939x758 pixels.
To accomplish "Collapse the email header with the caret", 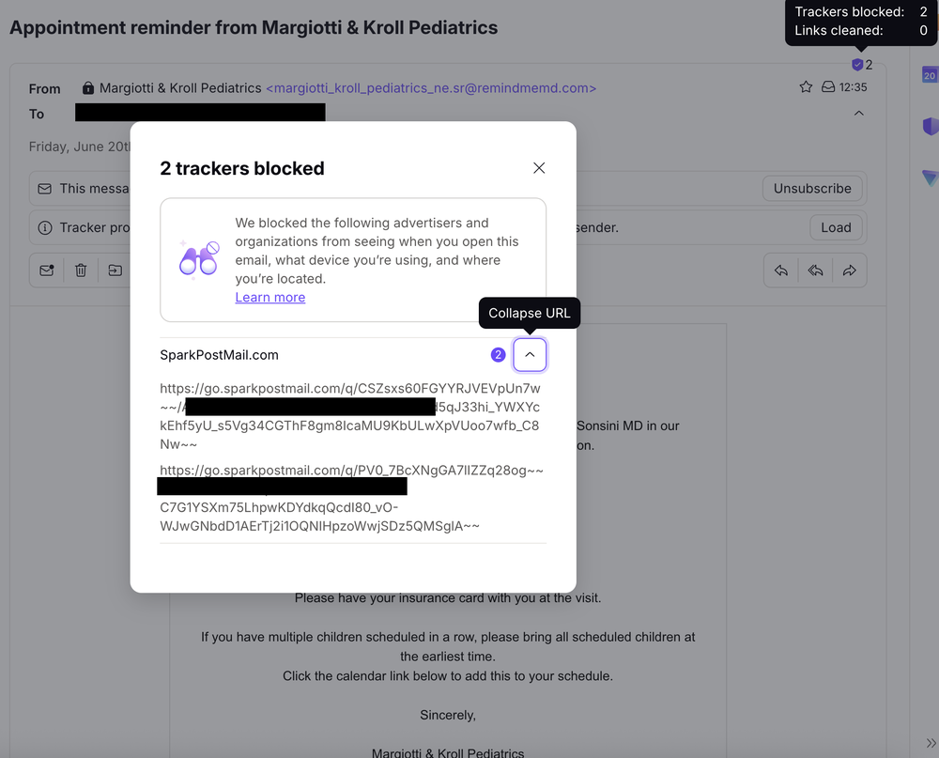I will click(858, 112).
